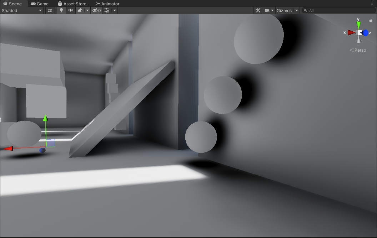This screenshot has width=377, height=238.
Task: Switch to the Game tab
Action: 40,4
